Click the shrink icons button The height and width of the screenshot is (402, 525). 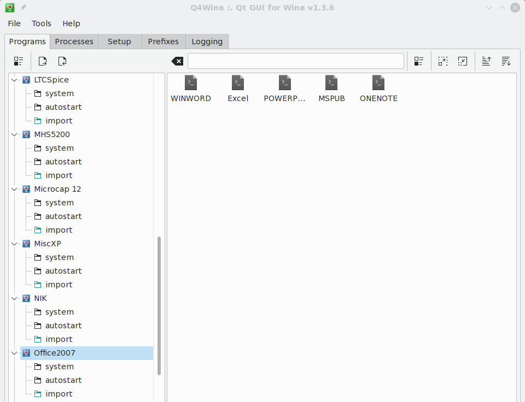[462, 61]
